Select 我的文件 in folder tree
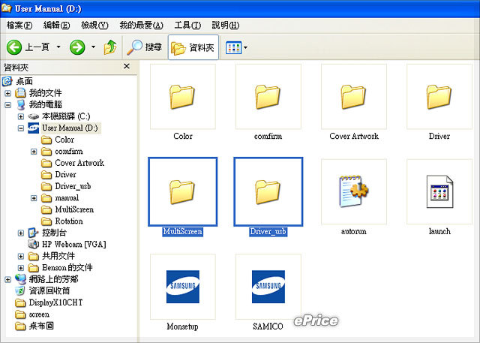The width and height of the screenshot is (480, 343). click(x=45, y=93)
